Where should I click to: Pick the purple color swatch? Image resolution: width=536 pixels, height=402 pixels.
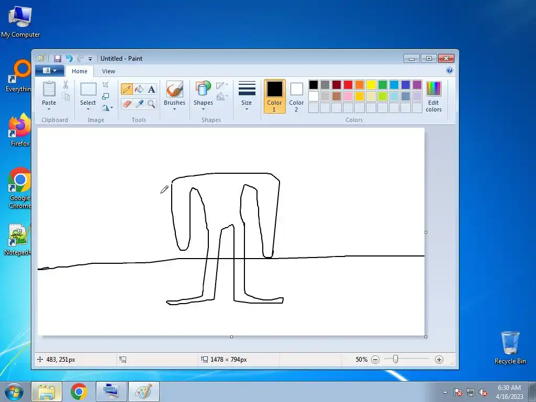pos(417,84)
